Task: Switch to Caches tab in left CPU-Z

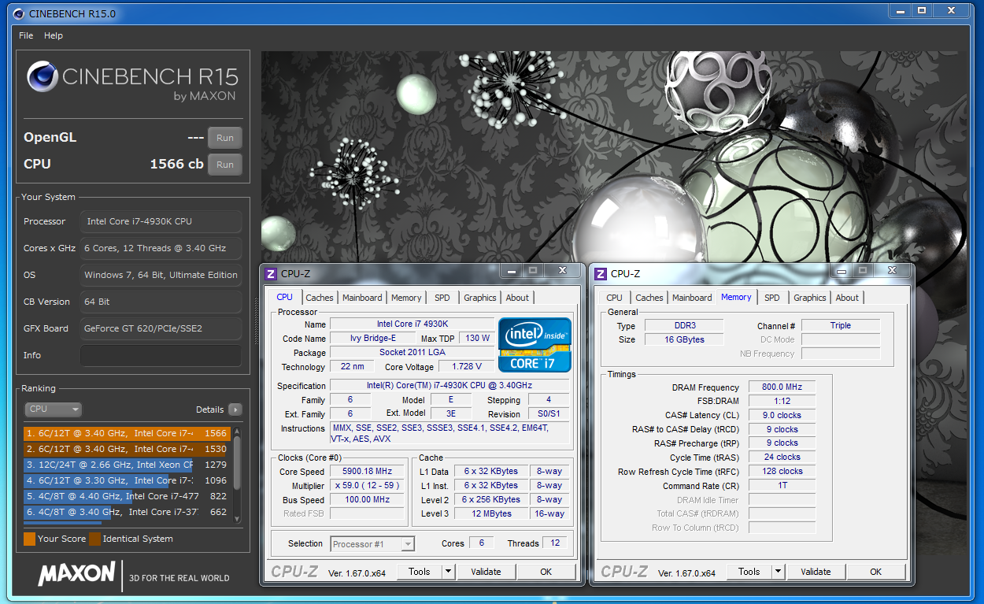Action: coord(320,298)
